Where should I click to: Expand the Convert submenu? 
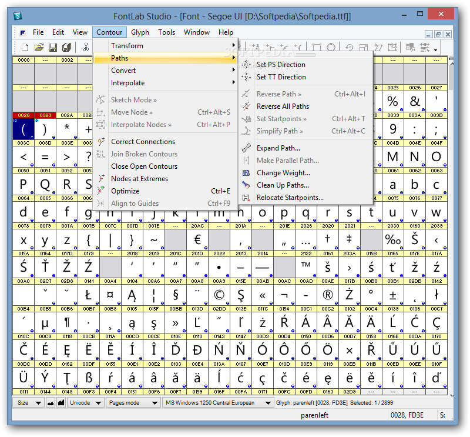tap(166, 70)
